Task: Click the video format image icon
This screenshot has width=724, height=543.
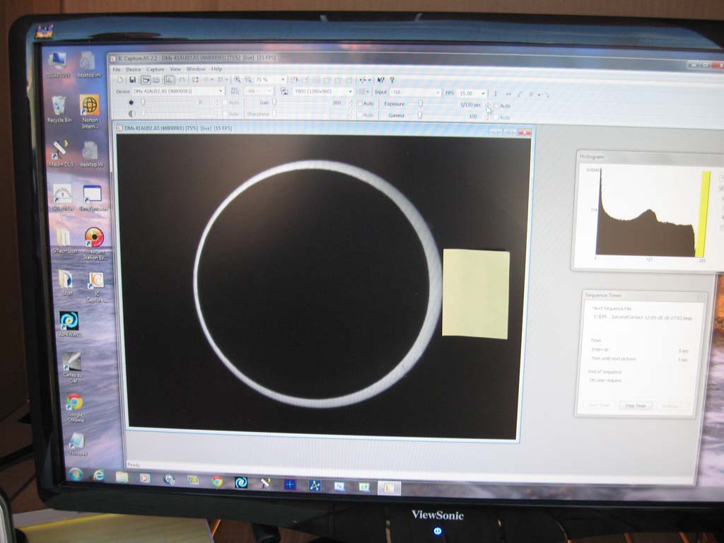Action: pos(284,91)
